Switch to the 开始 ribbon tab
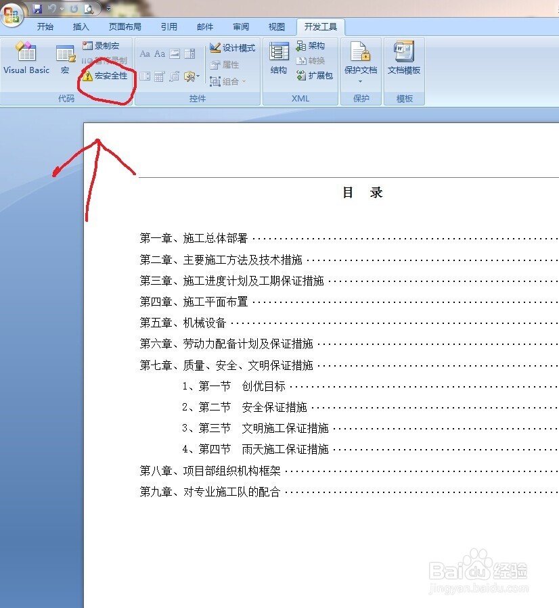This screenshot has height=608, width=559. pyautogui.click(x=45, y=27)
